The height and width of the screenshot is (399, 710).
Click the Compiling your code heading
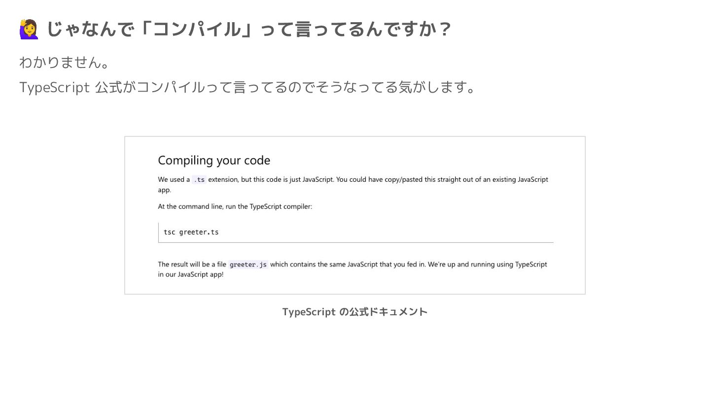click(214, 160)
